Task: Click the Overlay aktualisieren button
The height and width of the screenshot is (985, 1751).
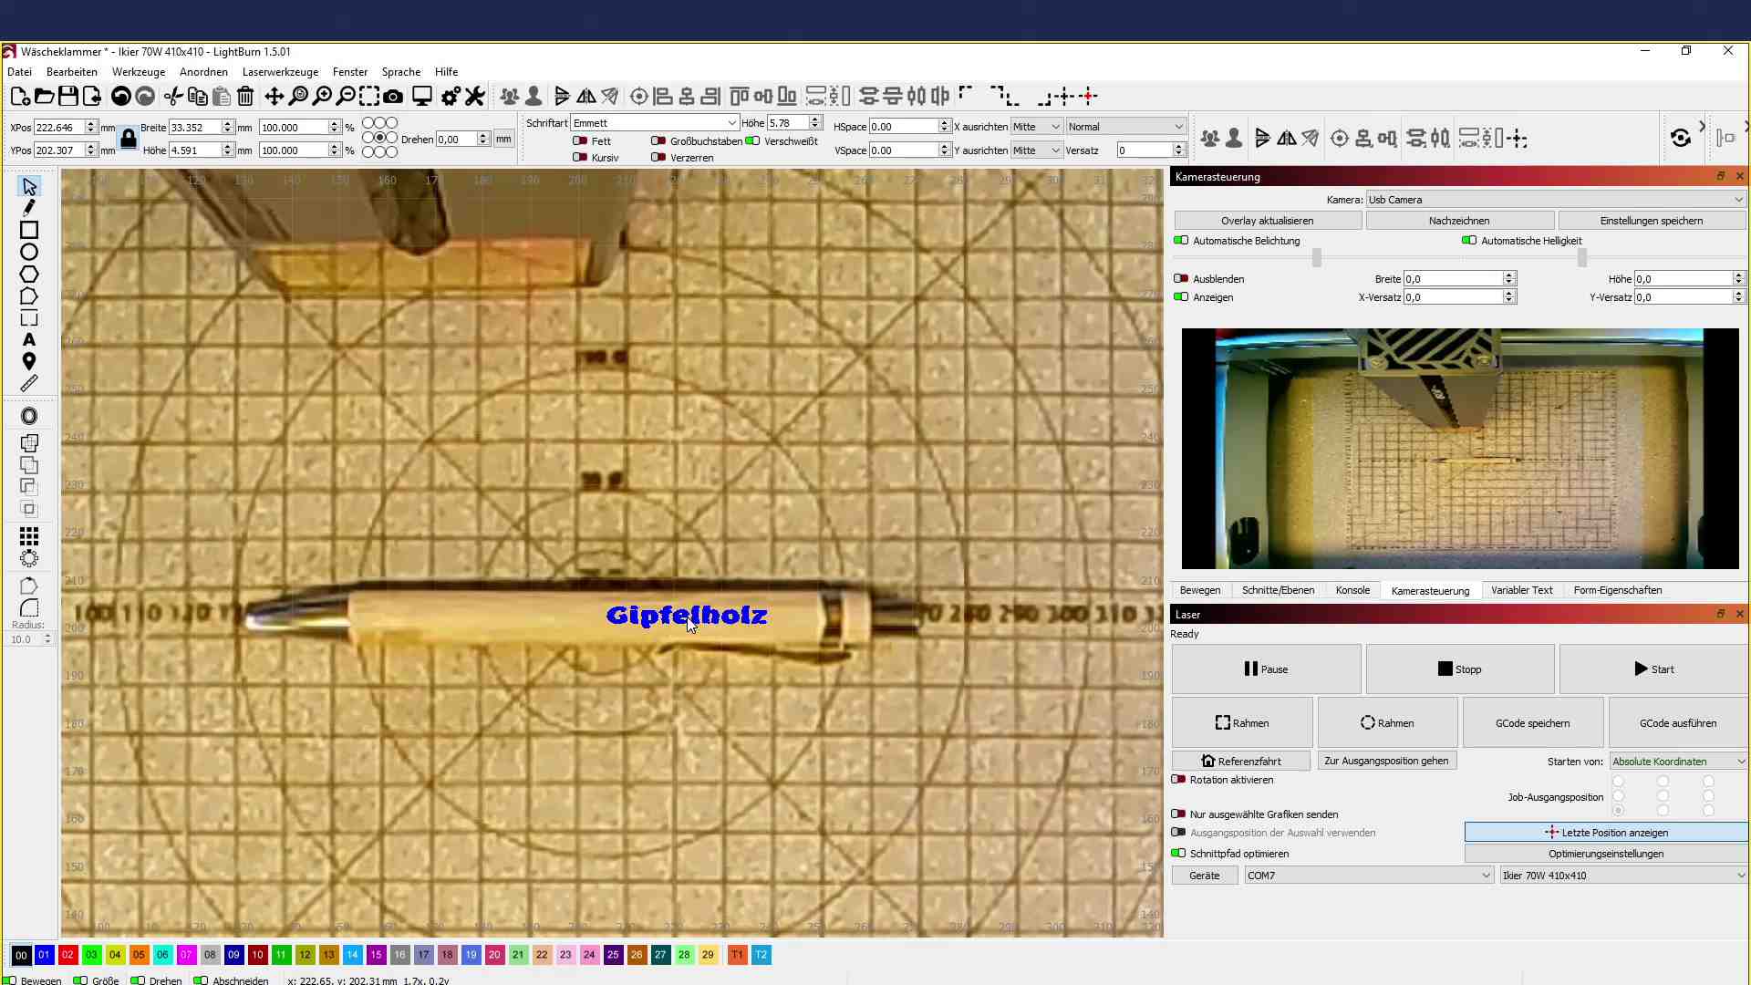Action: [x=1267, y=221]
